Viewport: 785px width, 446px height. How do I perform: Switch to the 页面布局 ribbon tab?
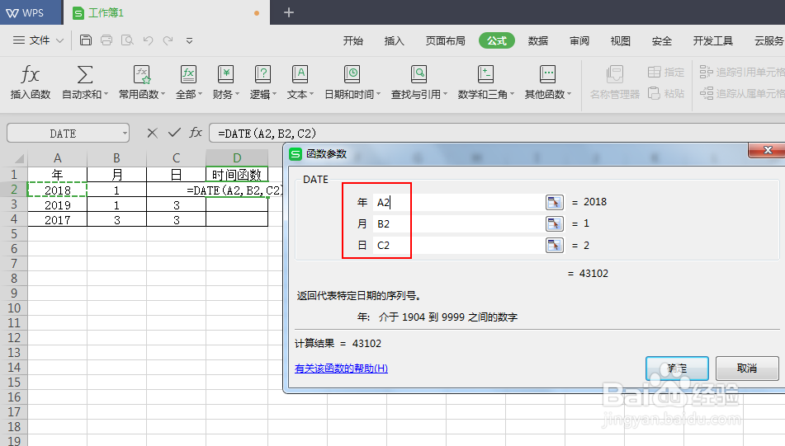(x=445, y=41)
